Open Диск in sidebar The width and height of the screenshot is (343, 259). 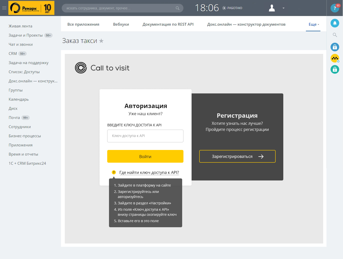[x=13, y=109]
